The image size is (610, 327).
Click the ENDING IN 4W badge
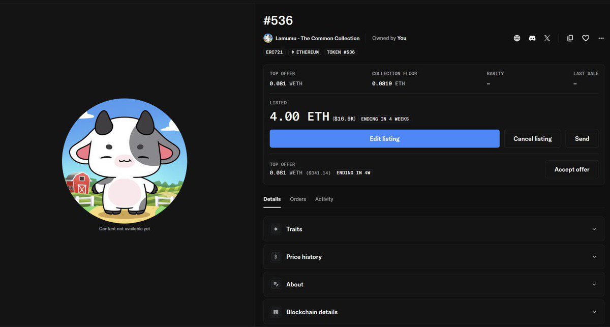(353, 173)
